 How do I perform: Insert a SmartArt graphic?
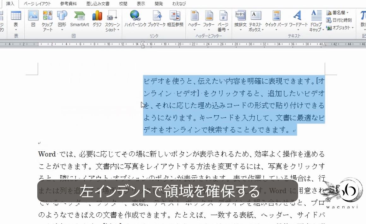(x=79, y=19)
